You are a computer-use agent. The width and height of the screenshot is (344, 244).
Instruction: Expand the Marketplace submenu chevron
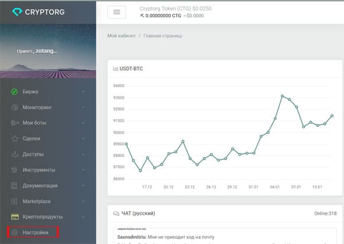84,201
